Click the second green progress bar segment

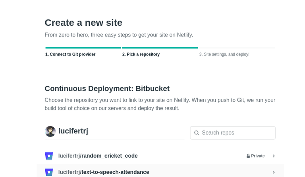pos(160,48)
